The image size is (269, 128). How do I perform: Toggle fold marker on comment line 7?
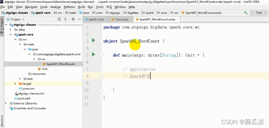(x=101, y=69)
